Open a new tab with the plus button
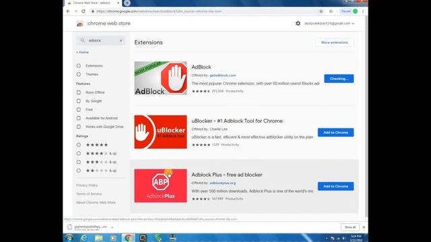This screenshot has height=242, width=431. tap(127, 3)
